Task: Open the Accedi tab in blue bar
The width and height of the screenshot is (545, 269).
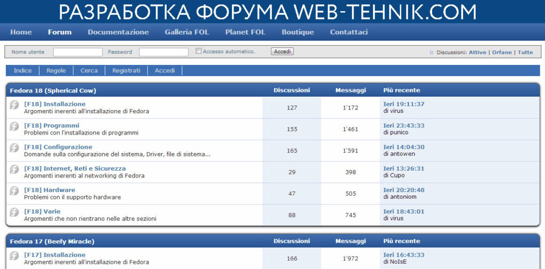Action: [x=165, y=71]
